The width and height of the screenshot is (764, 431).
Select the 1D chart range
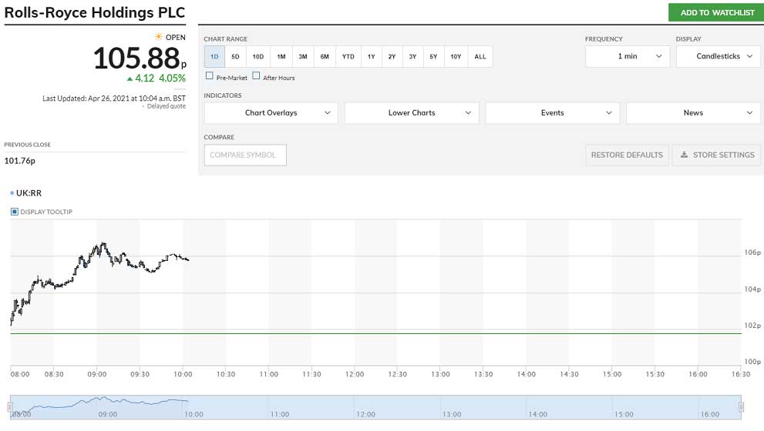click(x=214, y=56)
